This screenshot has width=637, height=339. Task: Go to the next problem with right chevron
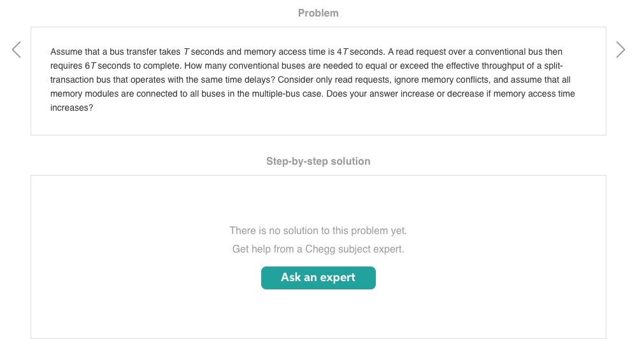pyautogui.click(x=620, y=50)
